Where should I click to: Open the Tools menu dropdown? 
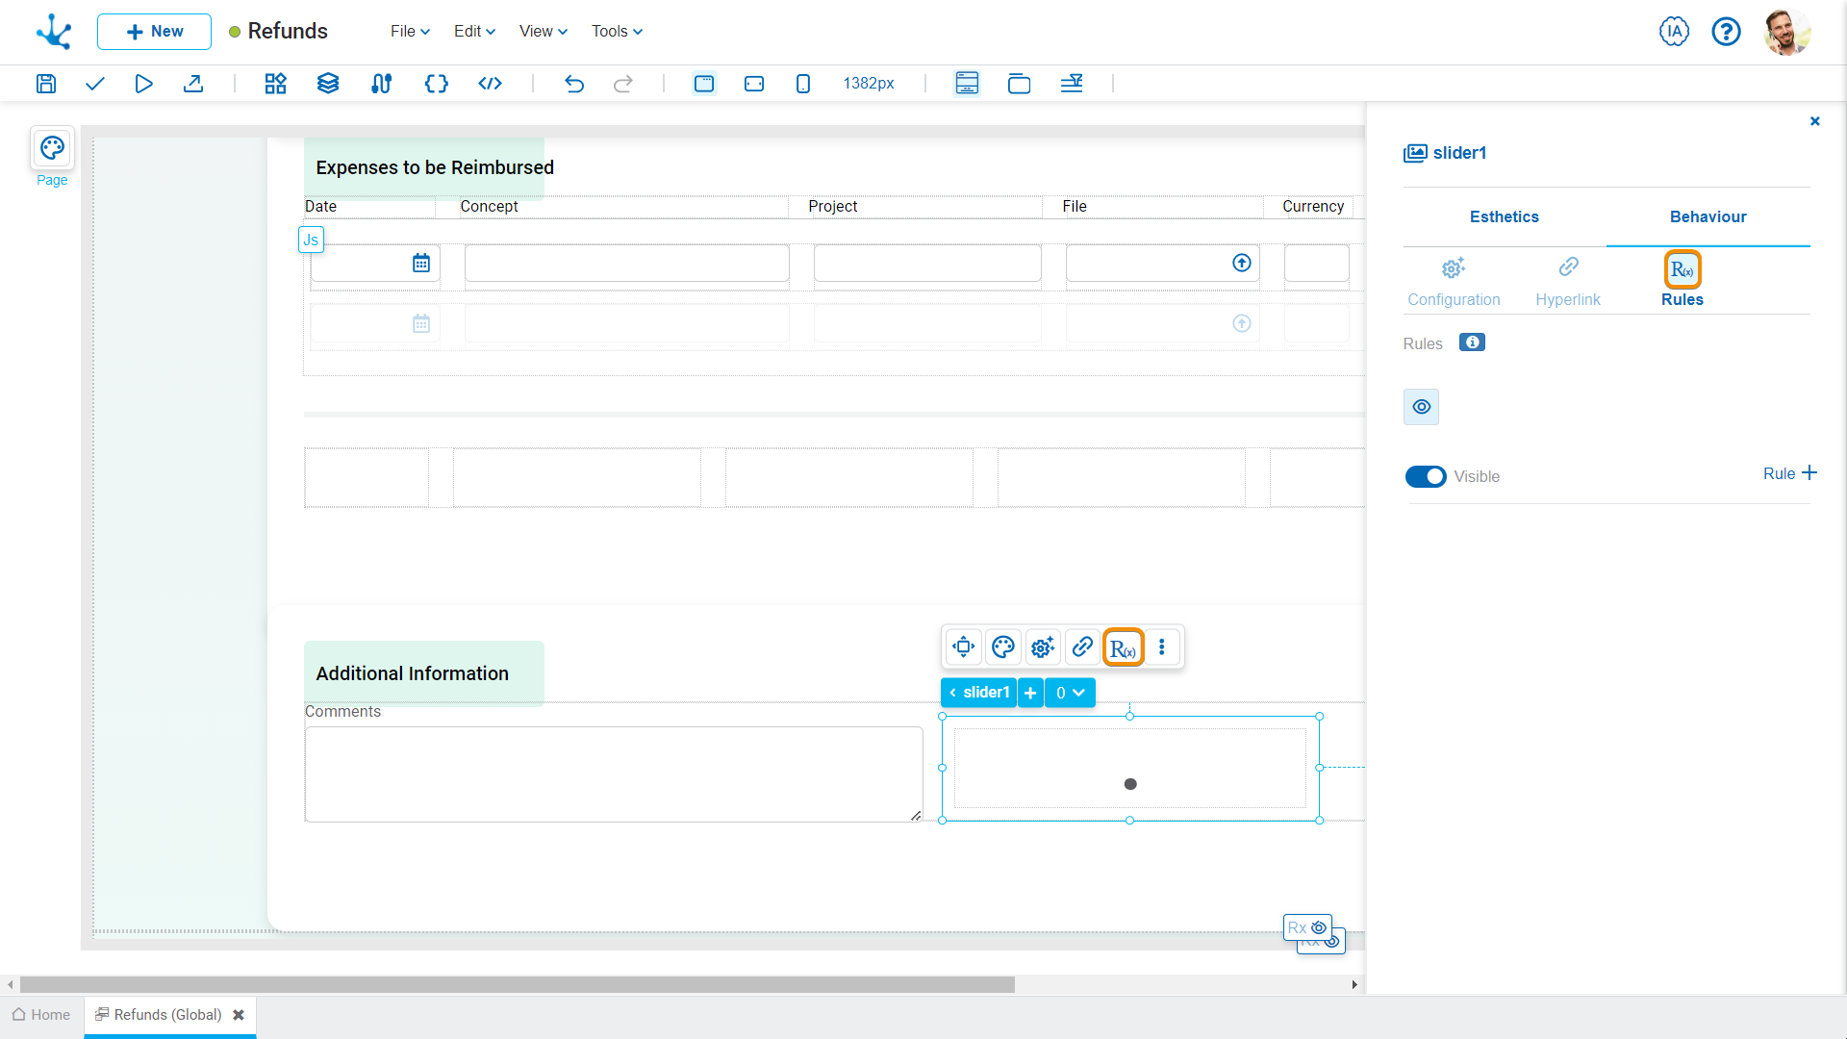pos(617,32)
